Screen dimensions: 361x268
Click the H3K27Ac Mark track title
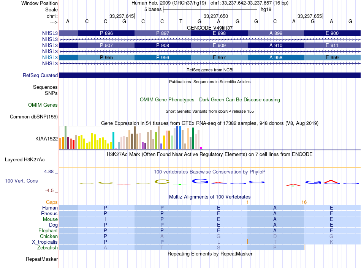pos(209,154)
